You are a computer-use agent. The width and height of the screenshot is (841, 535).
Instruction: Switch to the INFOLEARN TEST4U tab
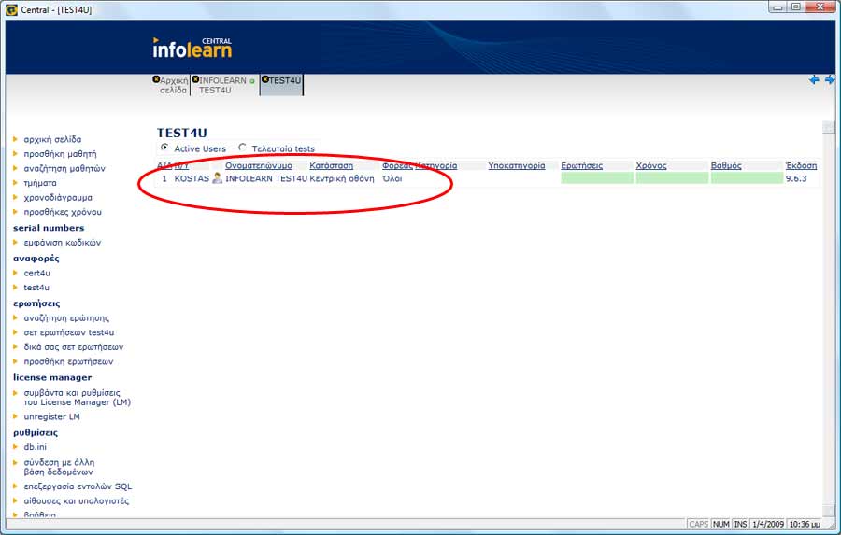click(225, 85)
